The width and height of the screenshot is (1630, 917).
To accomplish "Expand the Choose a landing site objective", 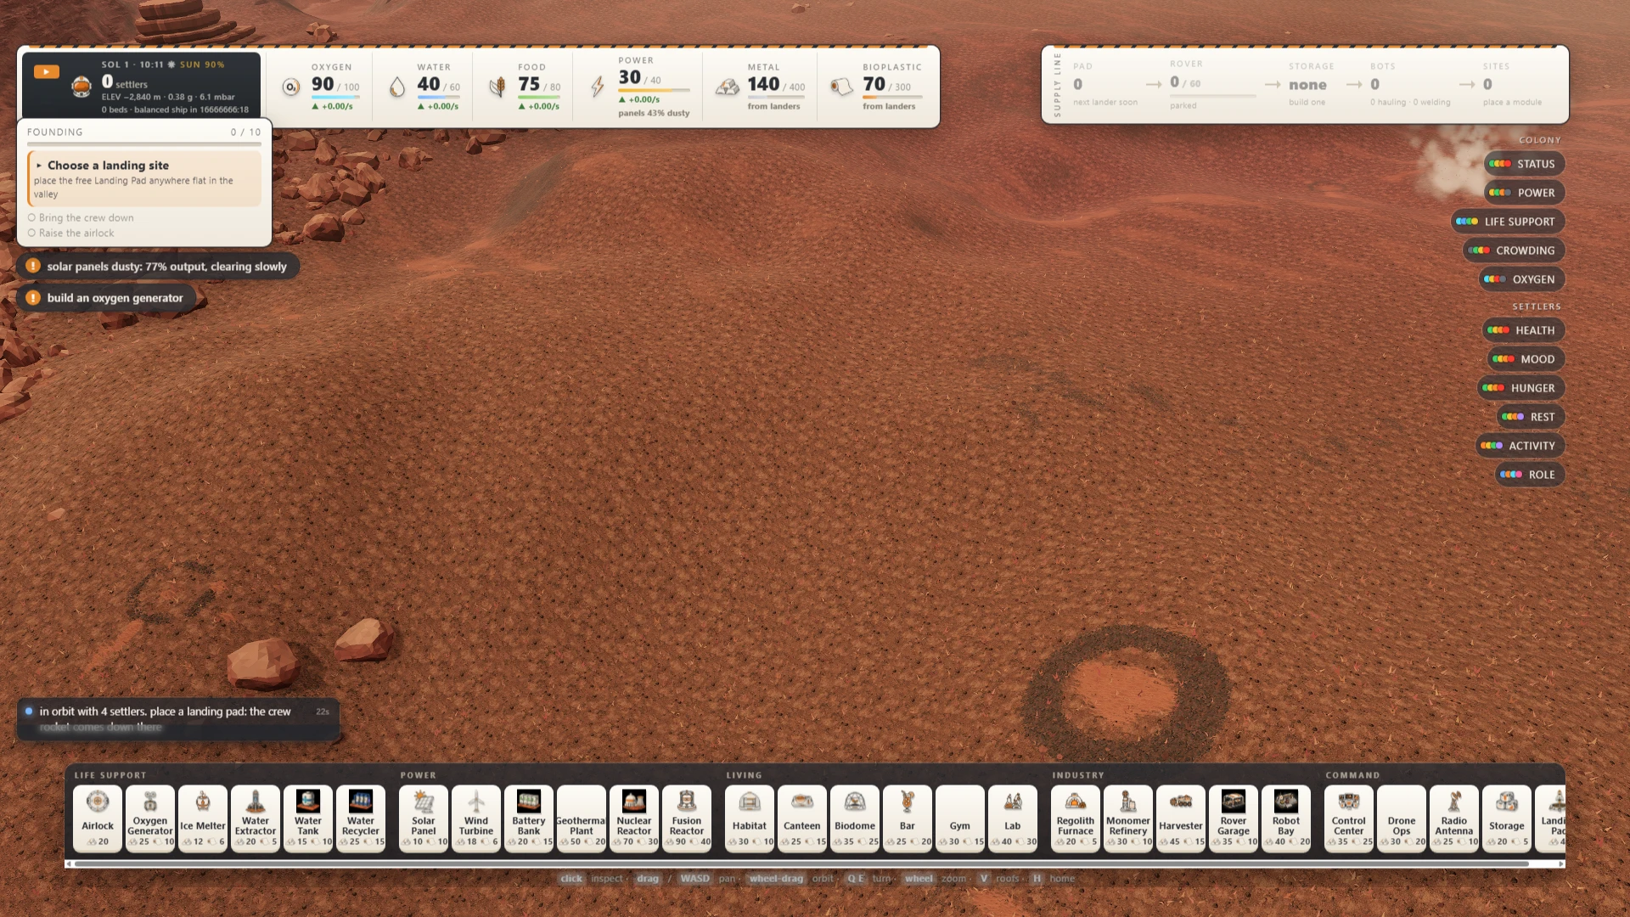I will (144, 179).
